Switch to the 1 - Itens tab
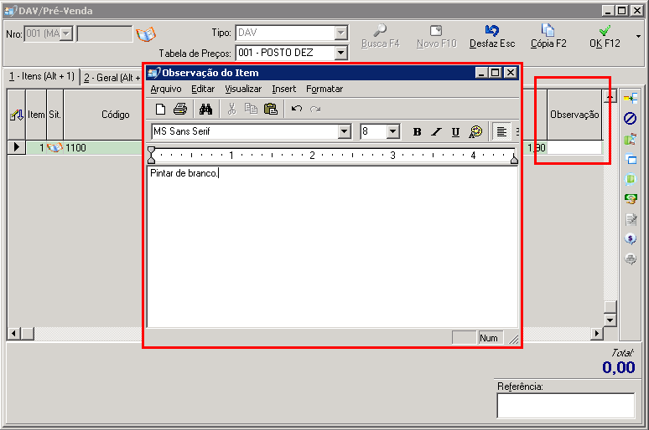 (x=42, y=76)
